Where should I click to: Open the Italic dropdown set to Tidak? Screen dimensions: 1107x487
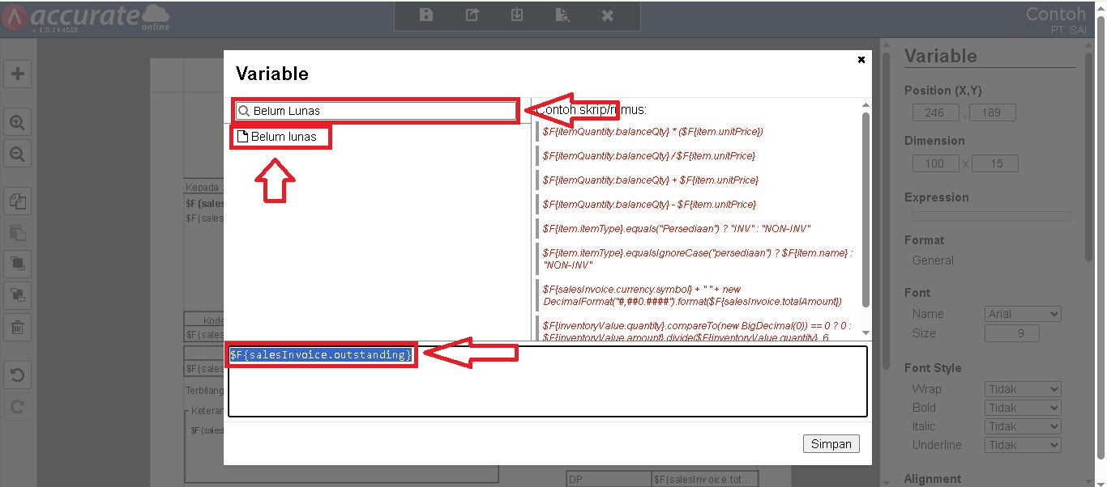pos(1023,426)
